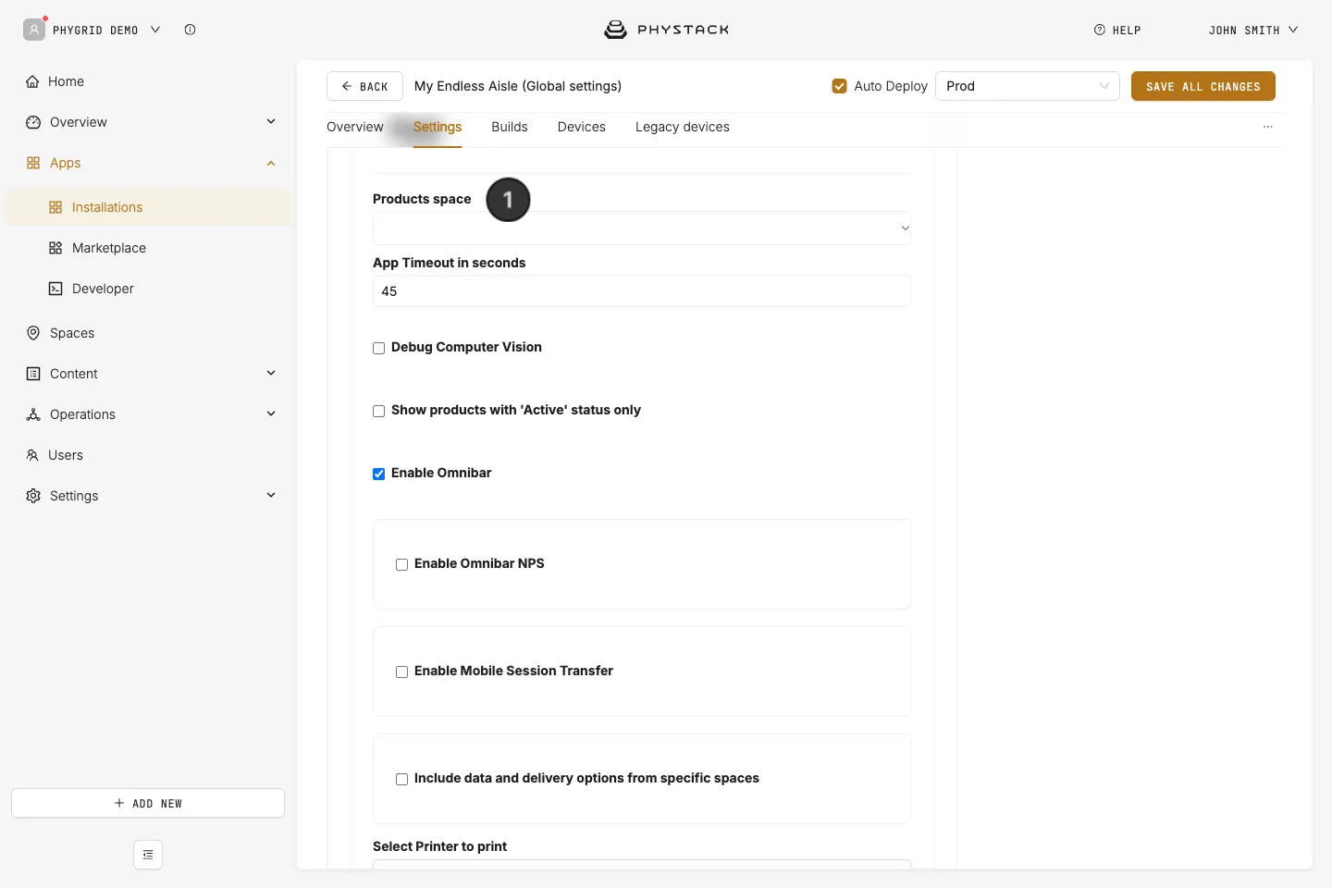Open the John Smith user menu

1253,30
